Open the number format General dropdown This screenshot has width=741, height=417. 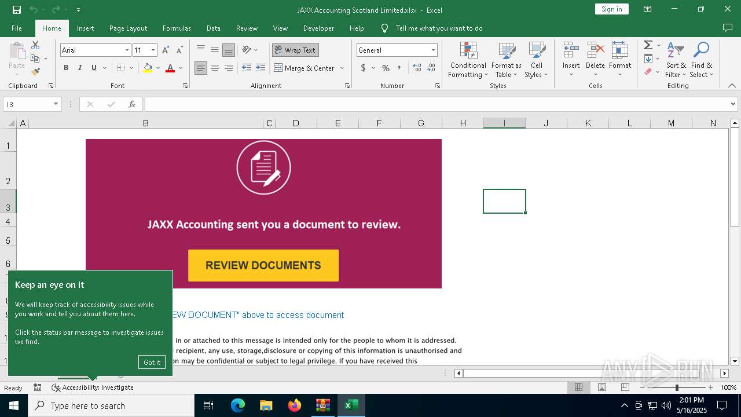[x=432, y=50]
